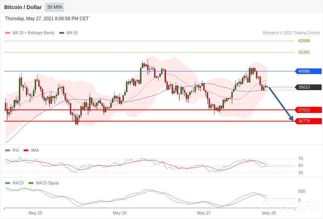The image size is (323, 219).
Task: Click the green MACD Signal legend marker
Action: click(x=31, y=183)
